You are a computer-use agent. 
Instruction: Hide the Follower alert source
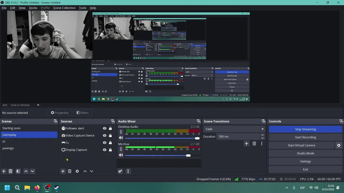(105, 128)
